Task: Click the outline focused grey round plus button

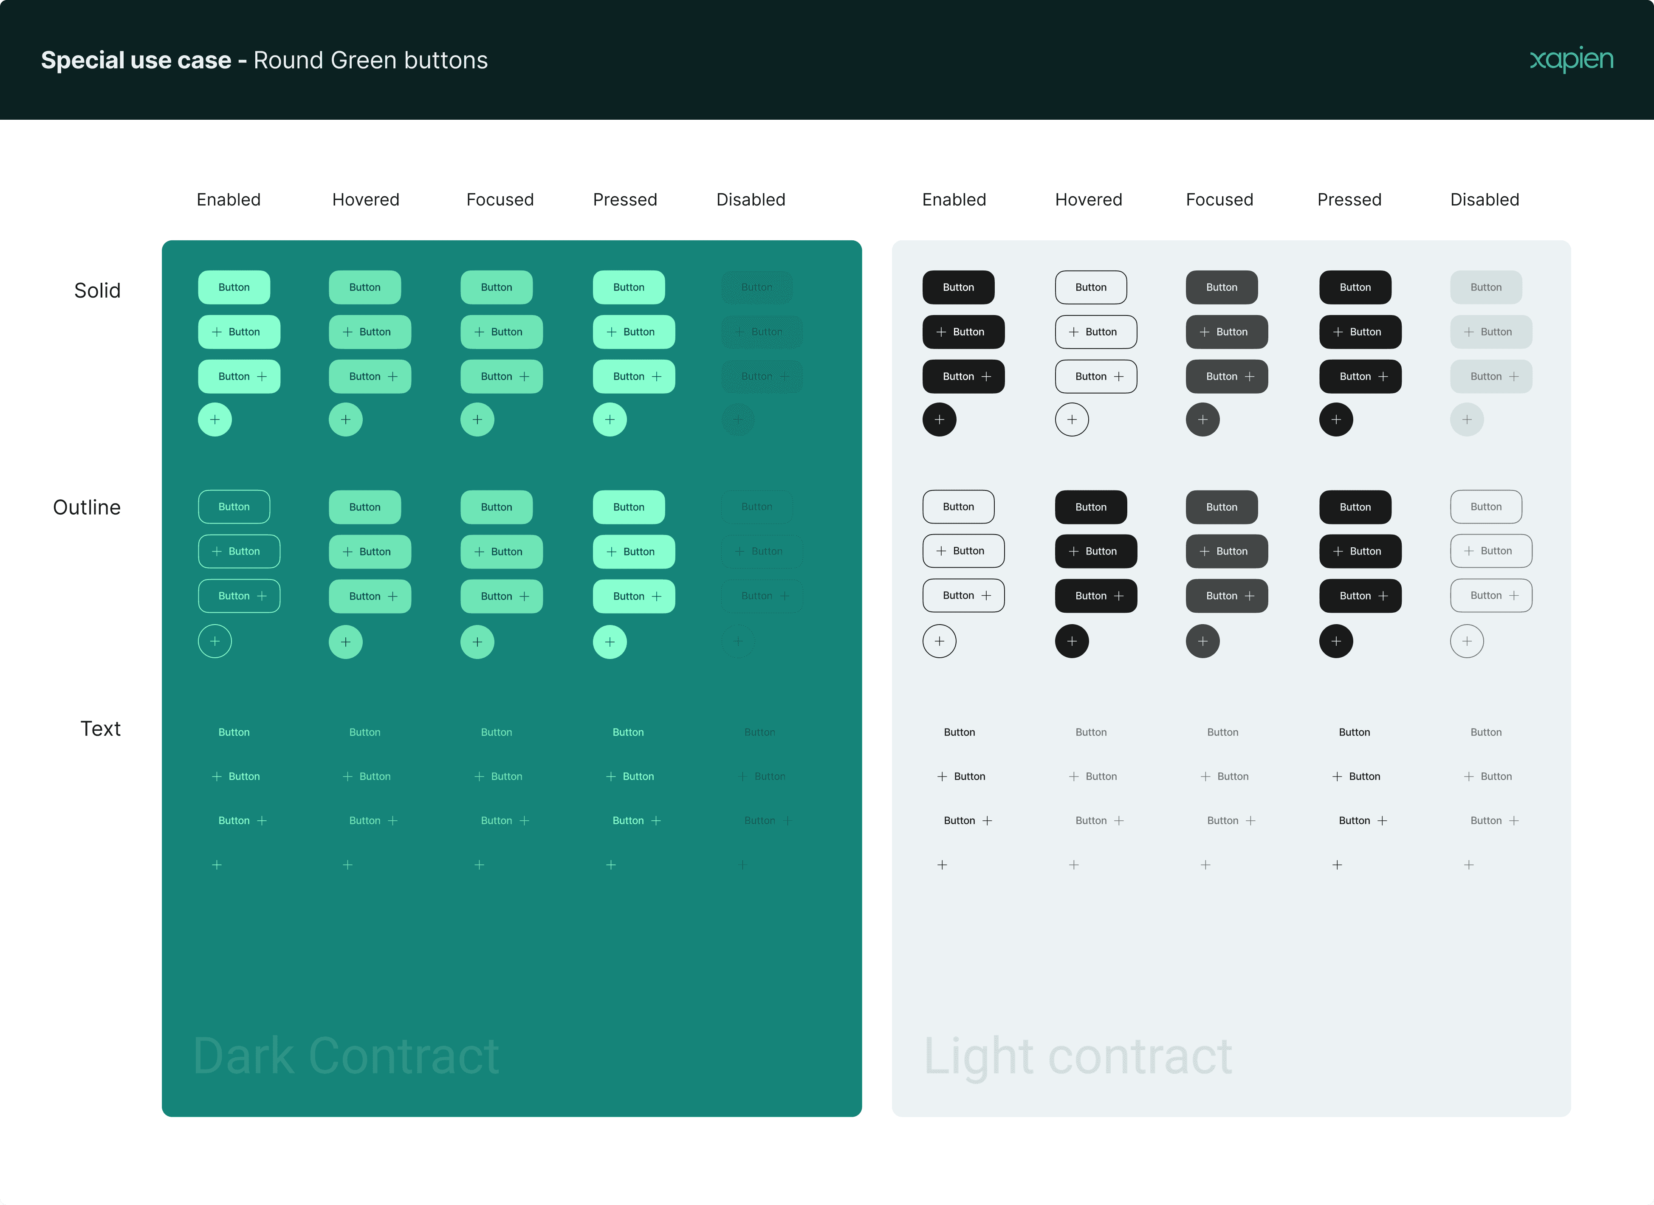Action: pyautogui.click(x=1202, y=641)
